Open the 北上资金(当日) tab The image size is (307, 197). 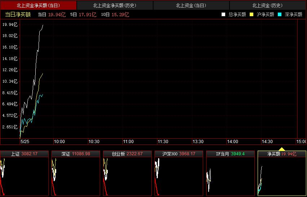tap(191, 5)
